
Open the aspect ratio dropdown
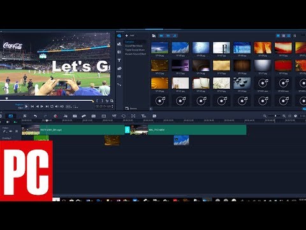(x=69, y=107)
